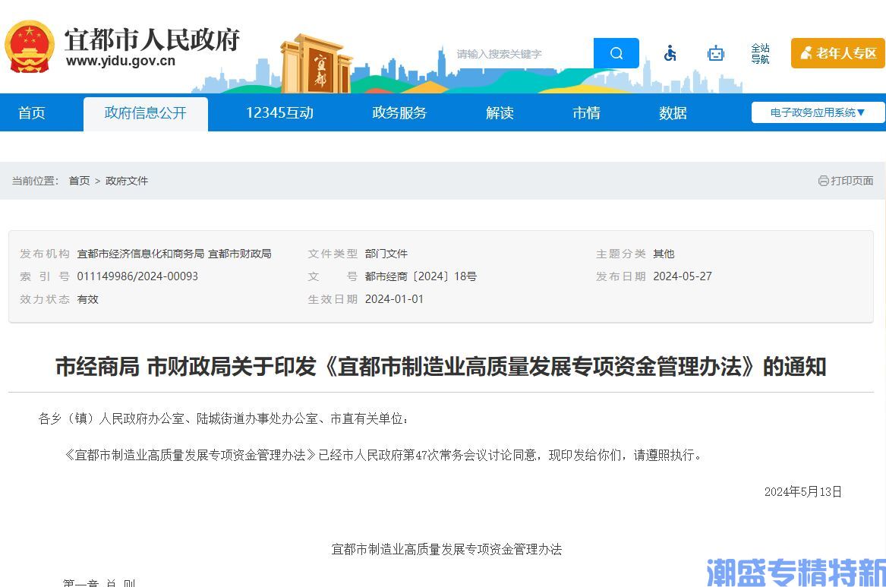
Task: Click centered subtitle 宜都市制造业高质量发展专项资金管理办法
Action: point(446,549)
